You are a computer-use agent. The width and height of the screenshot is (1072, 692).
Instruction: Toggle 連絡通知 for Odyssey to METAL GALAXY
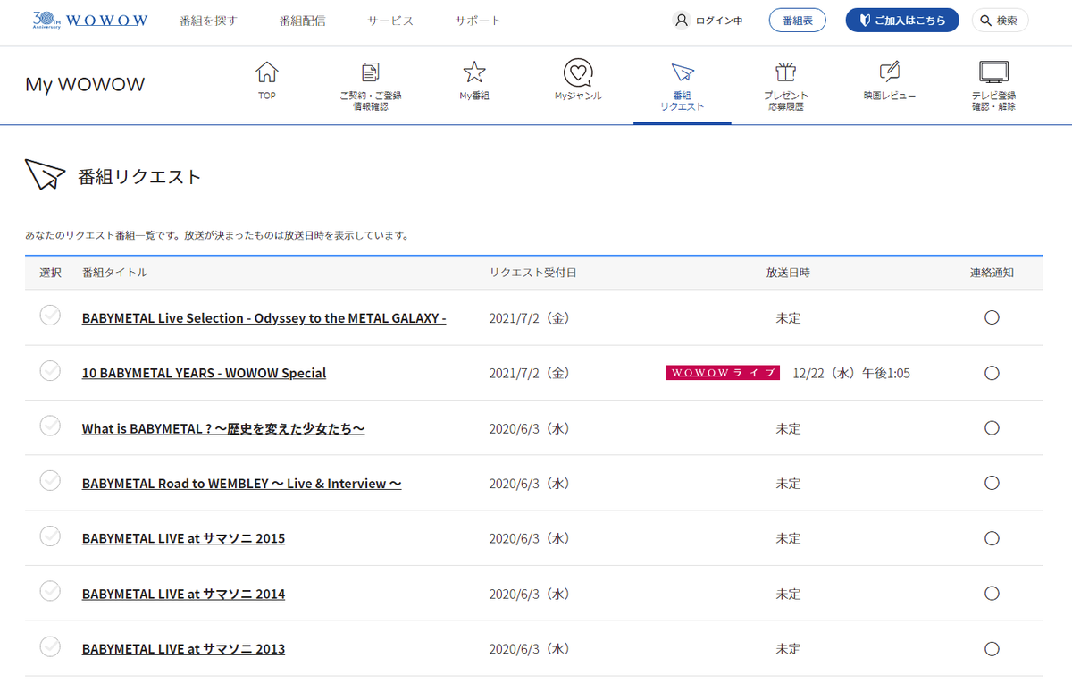click(x=992, y=317)
